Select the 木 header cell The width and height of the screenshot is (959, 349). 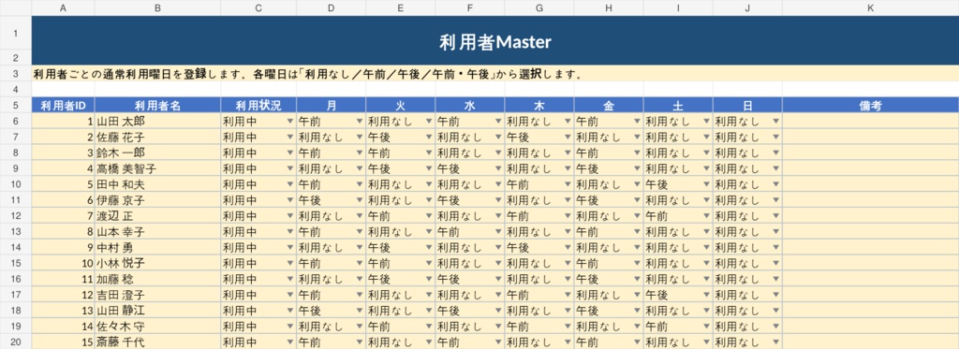click(539, 105)
